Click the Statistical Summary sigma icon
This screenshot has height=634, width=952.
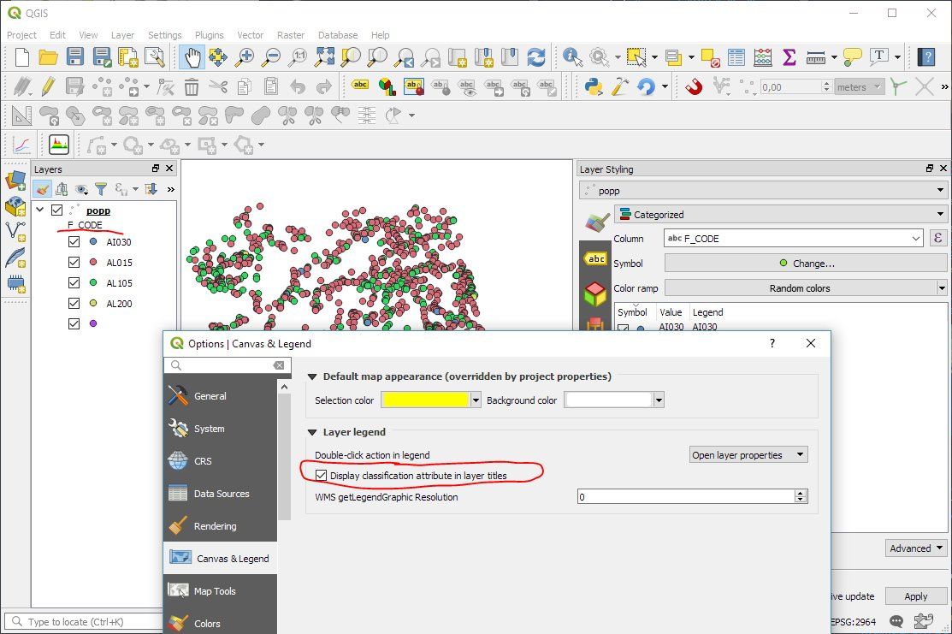click(789, 57)
